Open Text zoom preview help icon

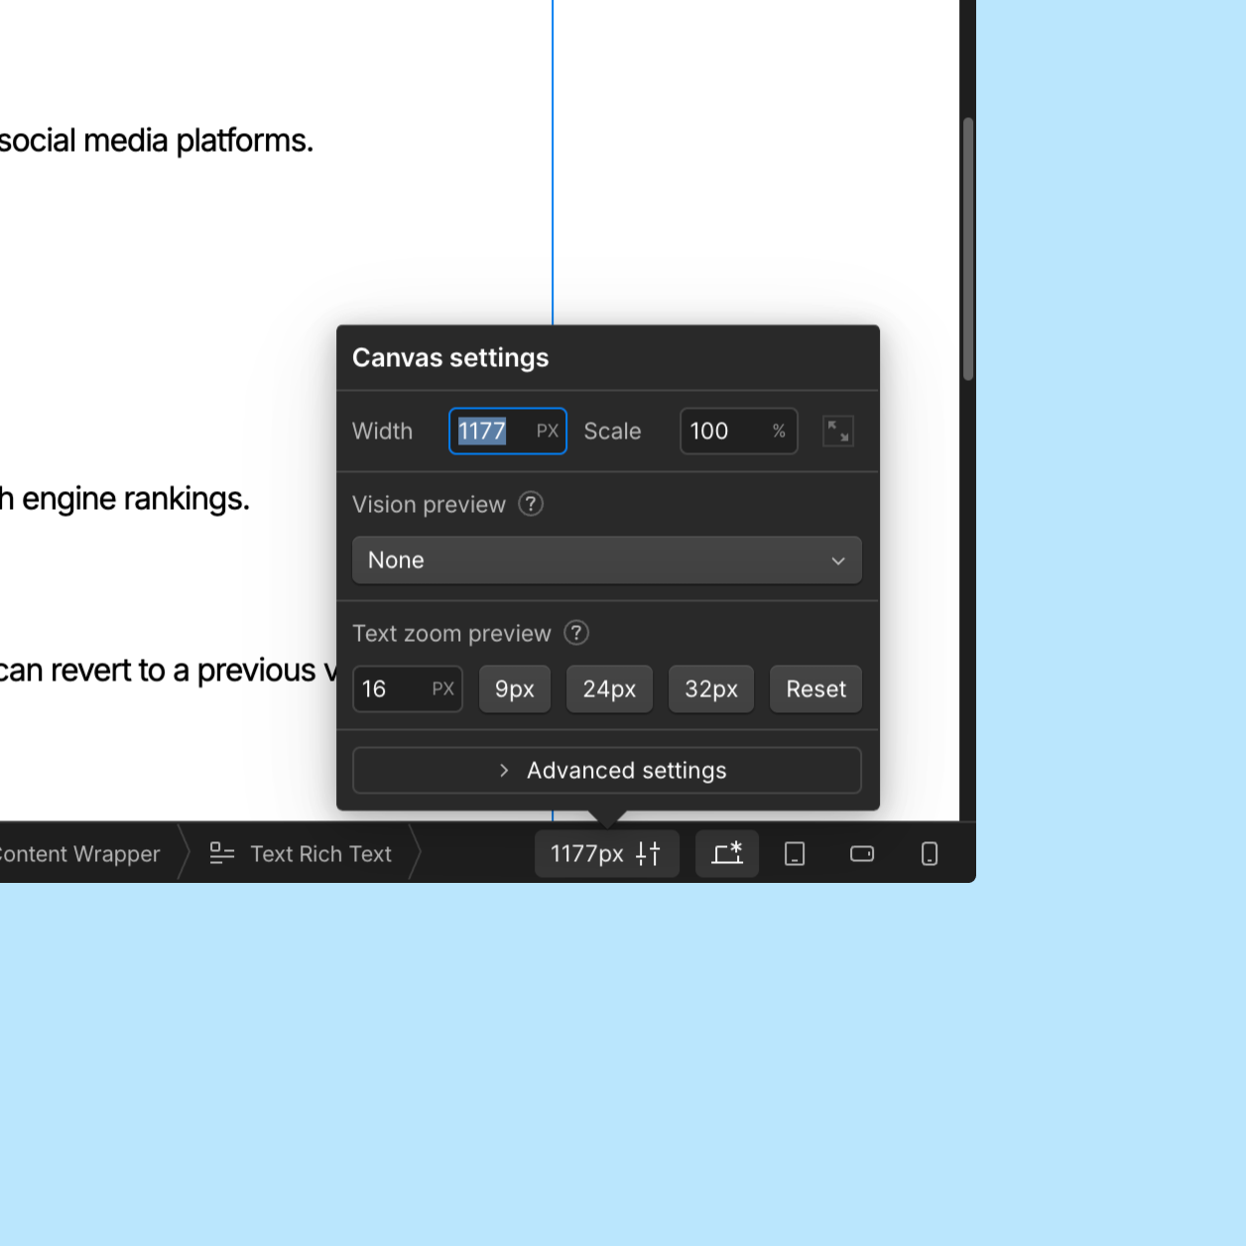[576, 633]
